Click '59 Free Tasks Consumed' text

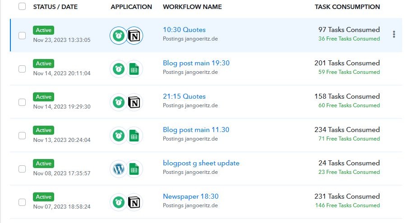click(349, 72)
